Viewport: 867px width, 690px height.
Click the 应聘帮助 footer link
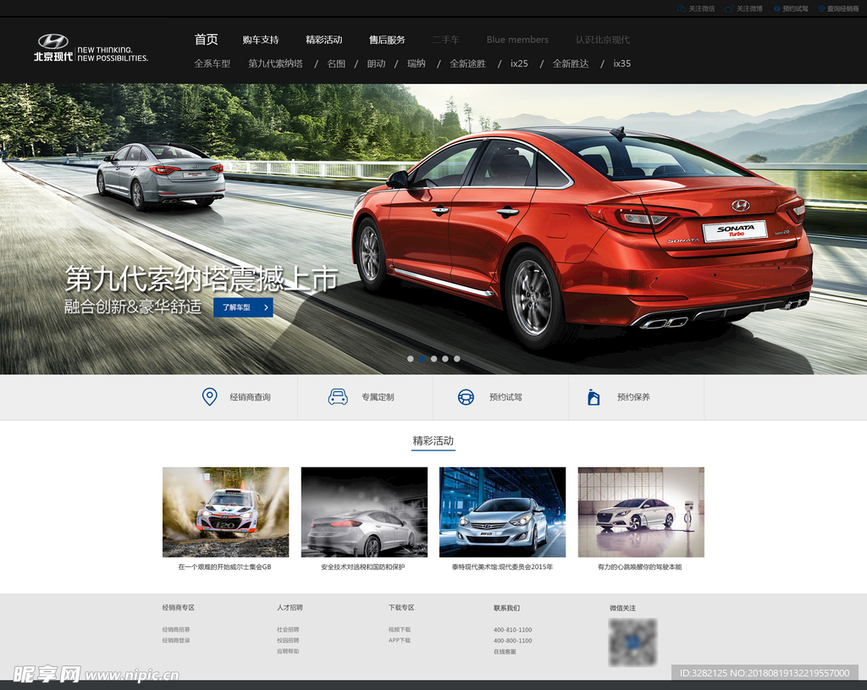pyautogui.click(x=288, y=651)
